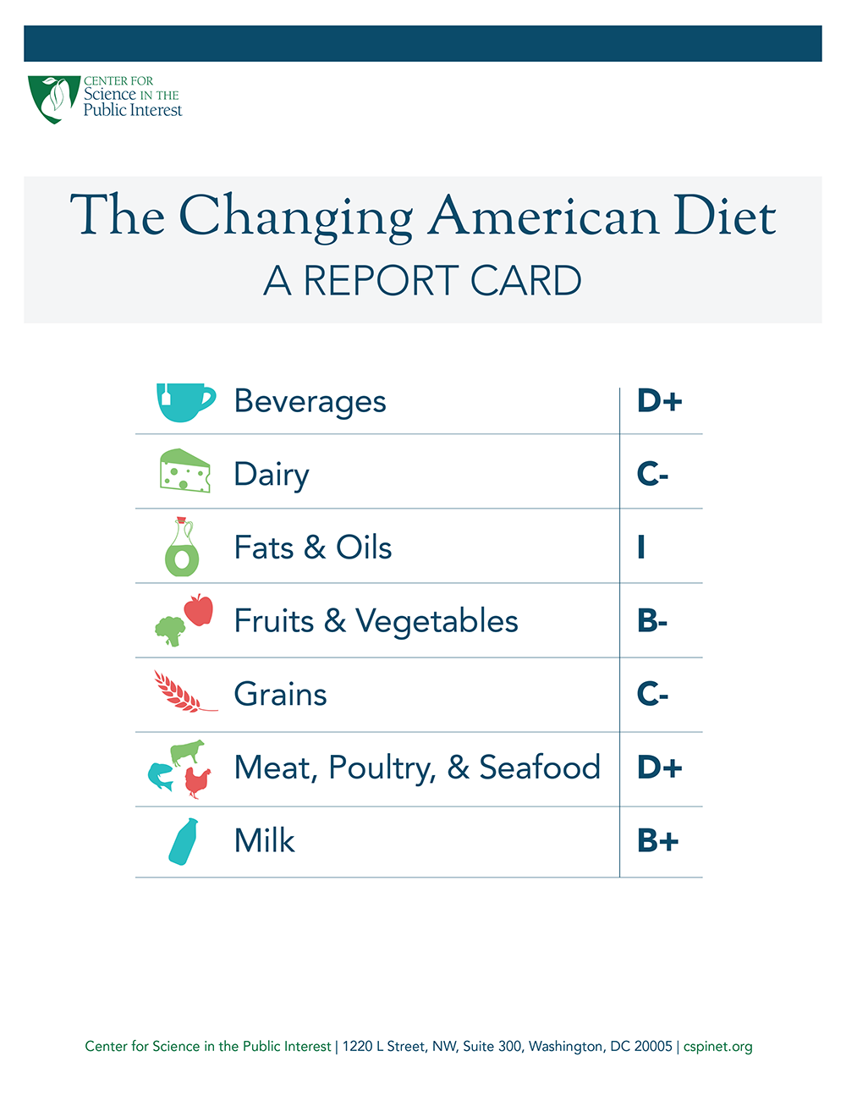Click the B- grade for Fruits & Vegetables
Screen dimensions: 846x1095
click(652, 621)
